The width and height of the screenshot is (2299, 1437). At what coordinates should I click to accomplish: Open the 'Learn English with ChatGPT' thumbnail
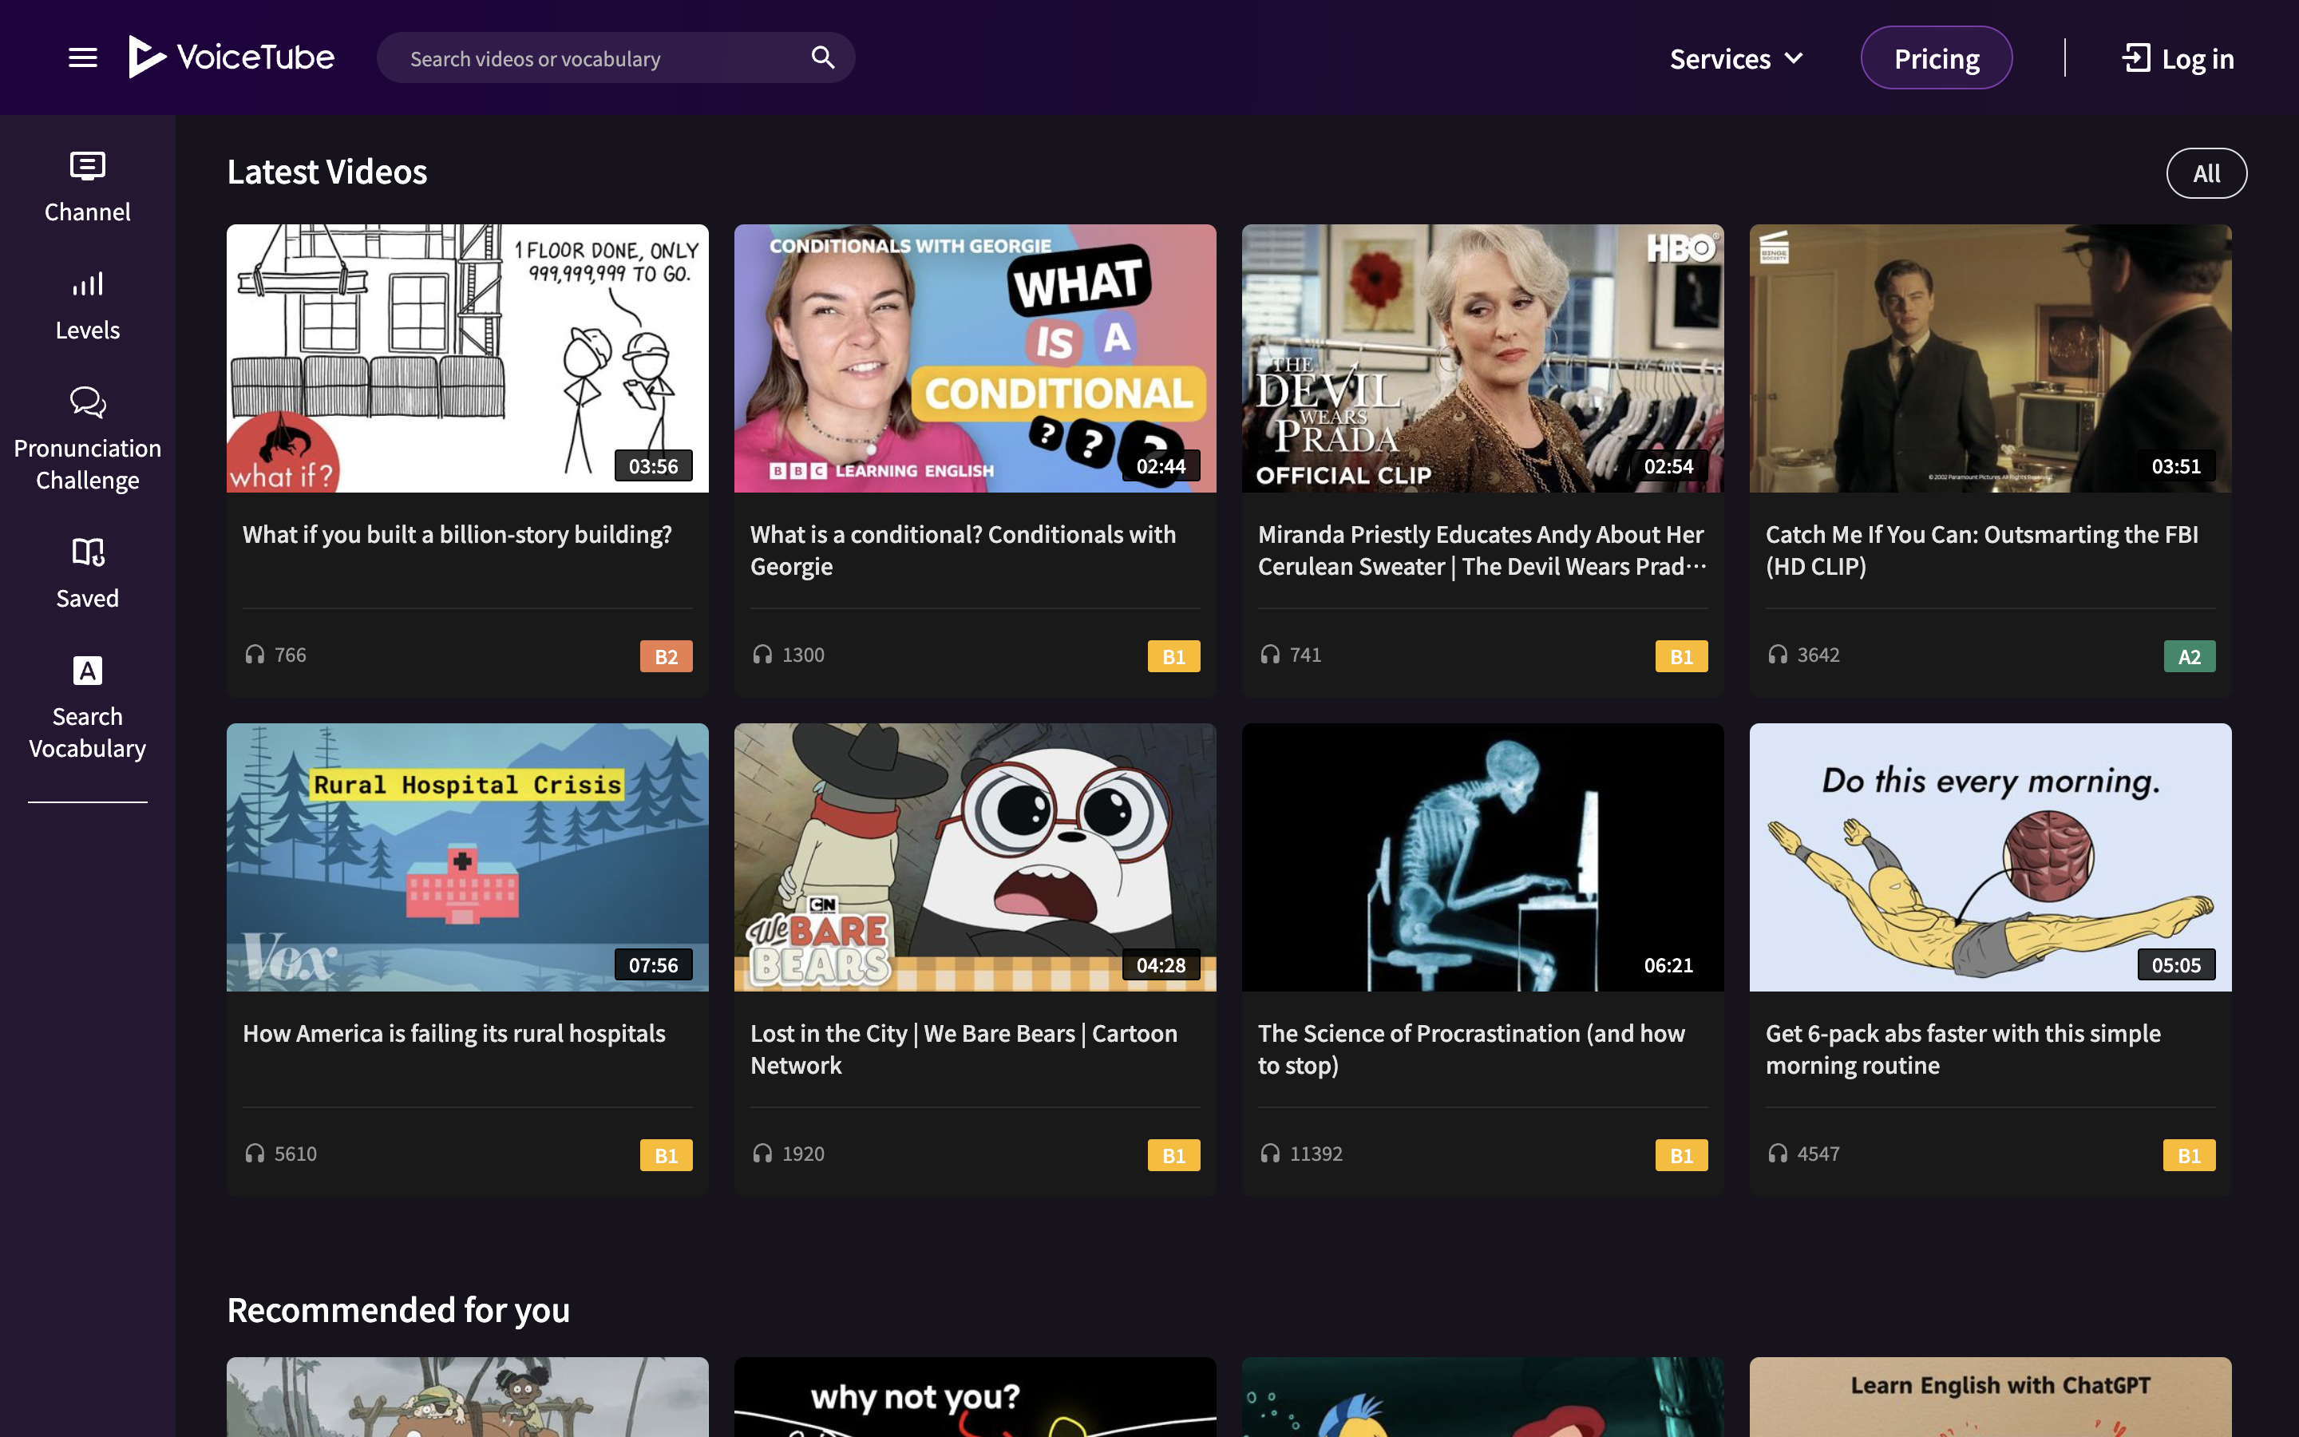(1990, 1397)
